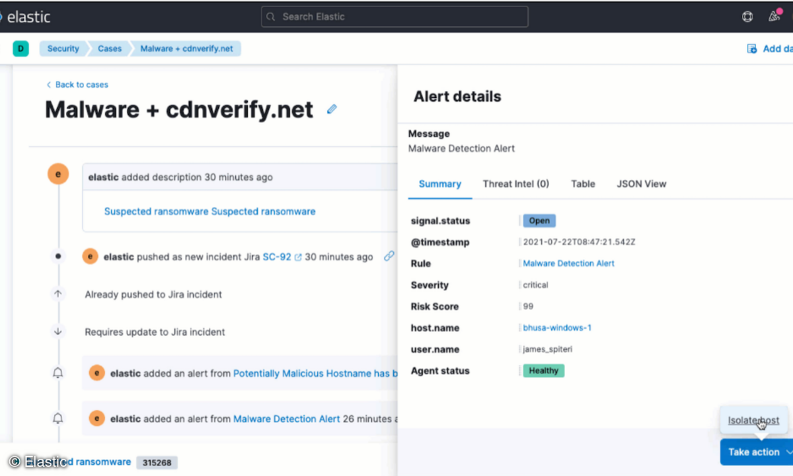Select Isolate host menu option
The height and width of the screenshot is (476, 793).
[x=753, y=420]
